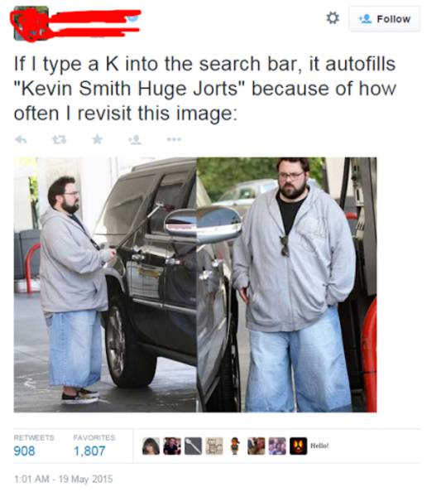Open the Hello! avatar

[x=319, y=446]
